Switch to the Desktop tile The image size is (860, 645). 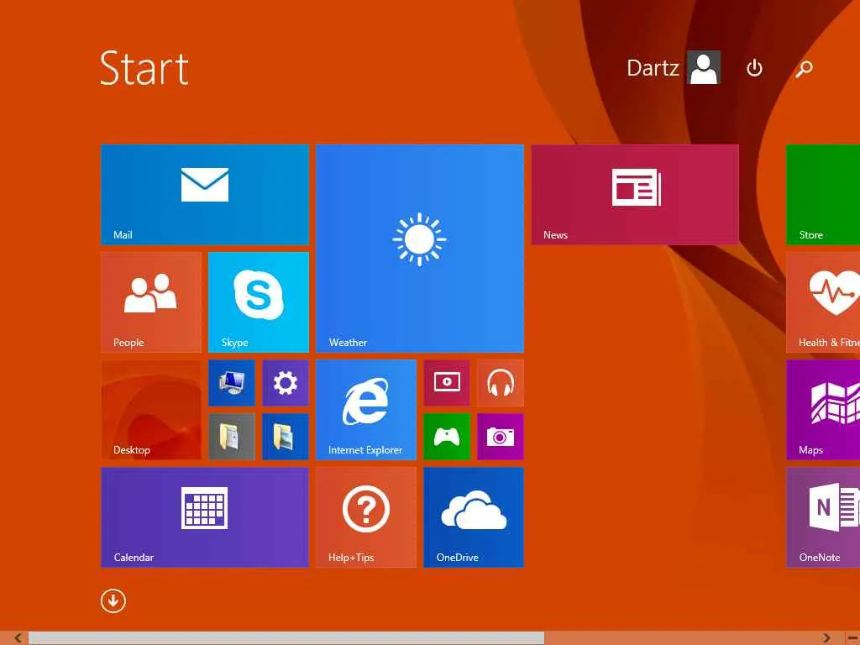[x=151, y=409]
